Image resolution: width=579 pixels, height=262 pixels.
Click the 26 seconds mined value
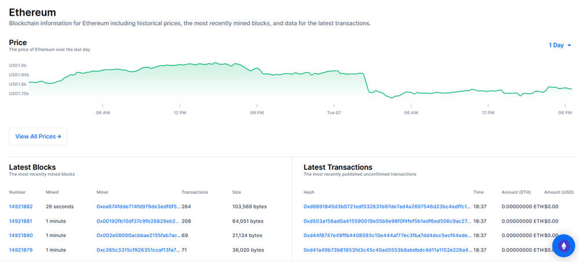[60, 206]
